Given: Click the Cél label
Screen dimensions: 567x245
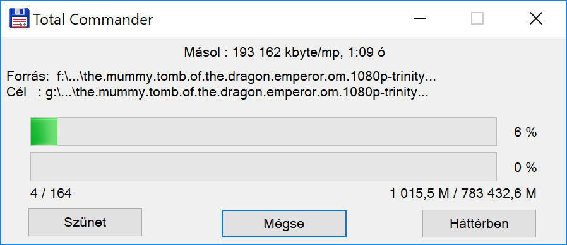Looking at the screenshot, I should pos(16,93).
